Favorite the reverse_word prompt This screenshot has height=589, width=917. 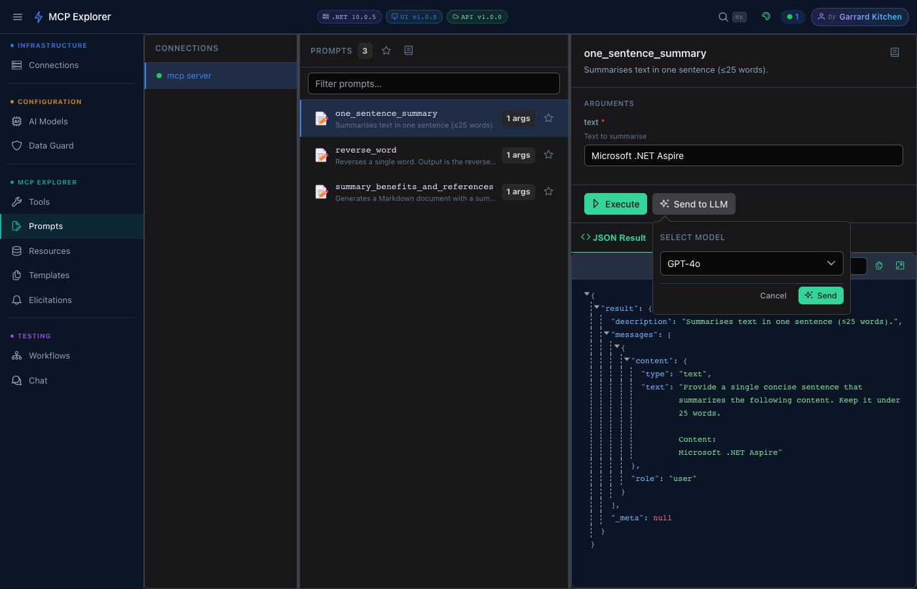coord(548,155)
